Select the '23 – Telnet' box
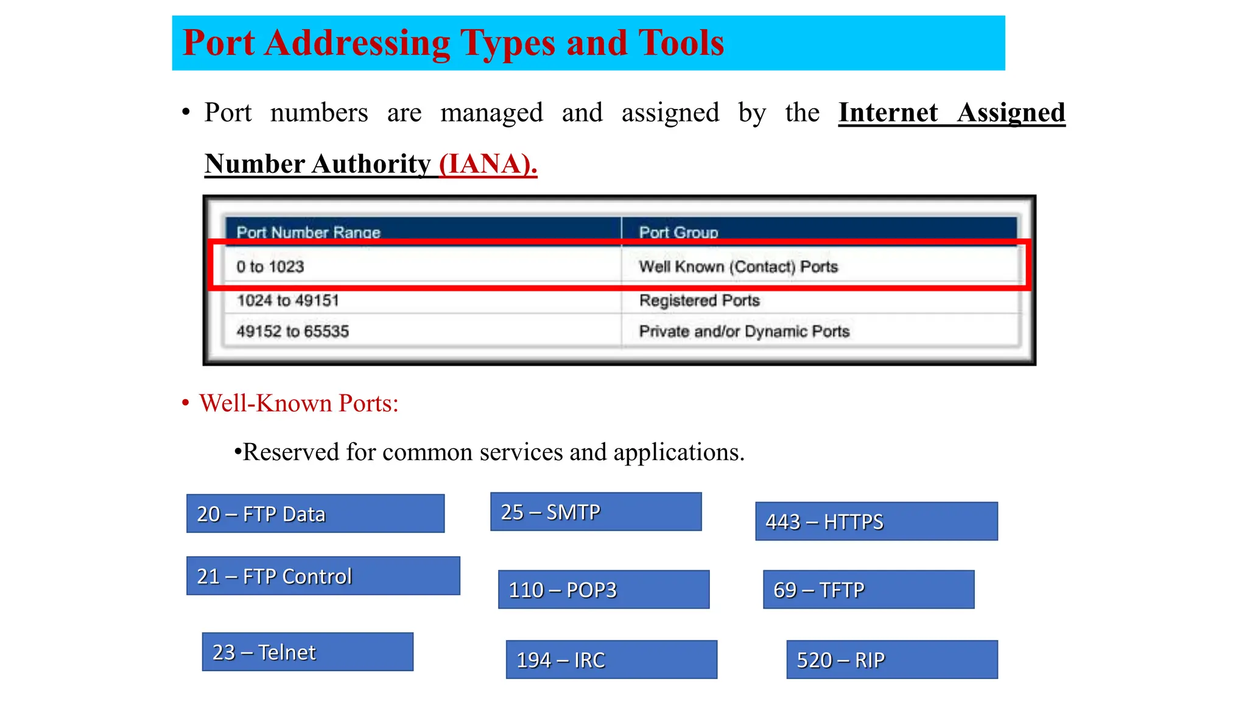This screenshot has width=1247, height=701. click(x=307, y=652)
